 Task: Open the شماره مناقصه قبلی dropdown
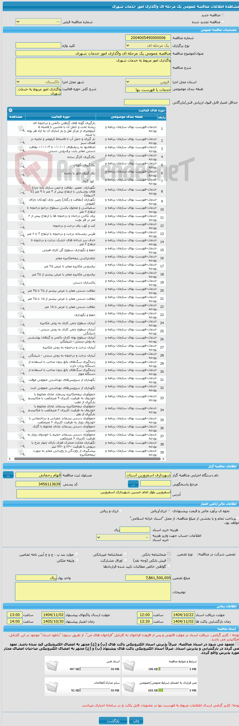click(38, 22)
